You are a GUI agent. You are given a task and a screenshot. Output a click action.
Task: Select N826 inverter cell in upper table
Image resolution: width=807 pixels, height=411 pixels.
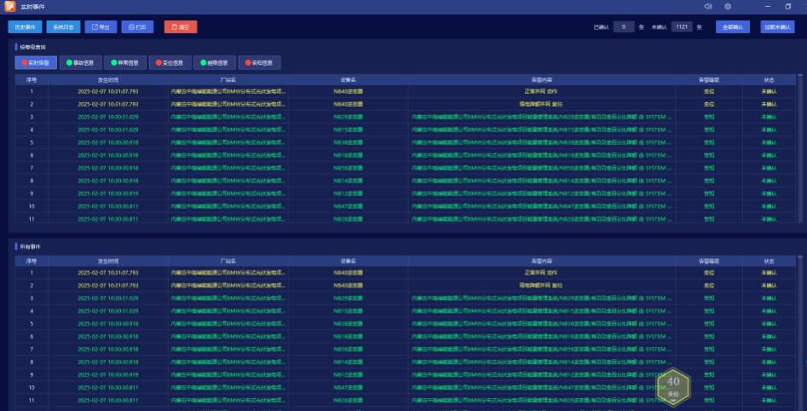349,219
